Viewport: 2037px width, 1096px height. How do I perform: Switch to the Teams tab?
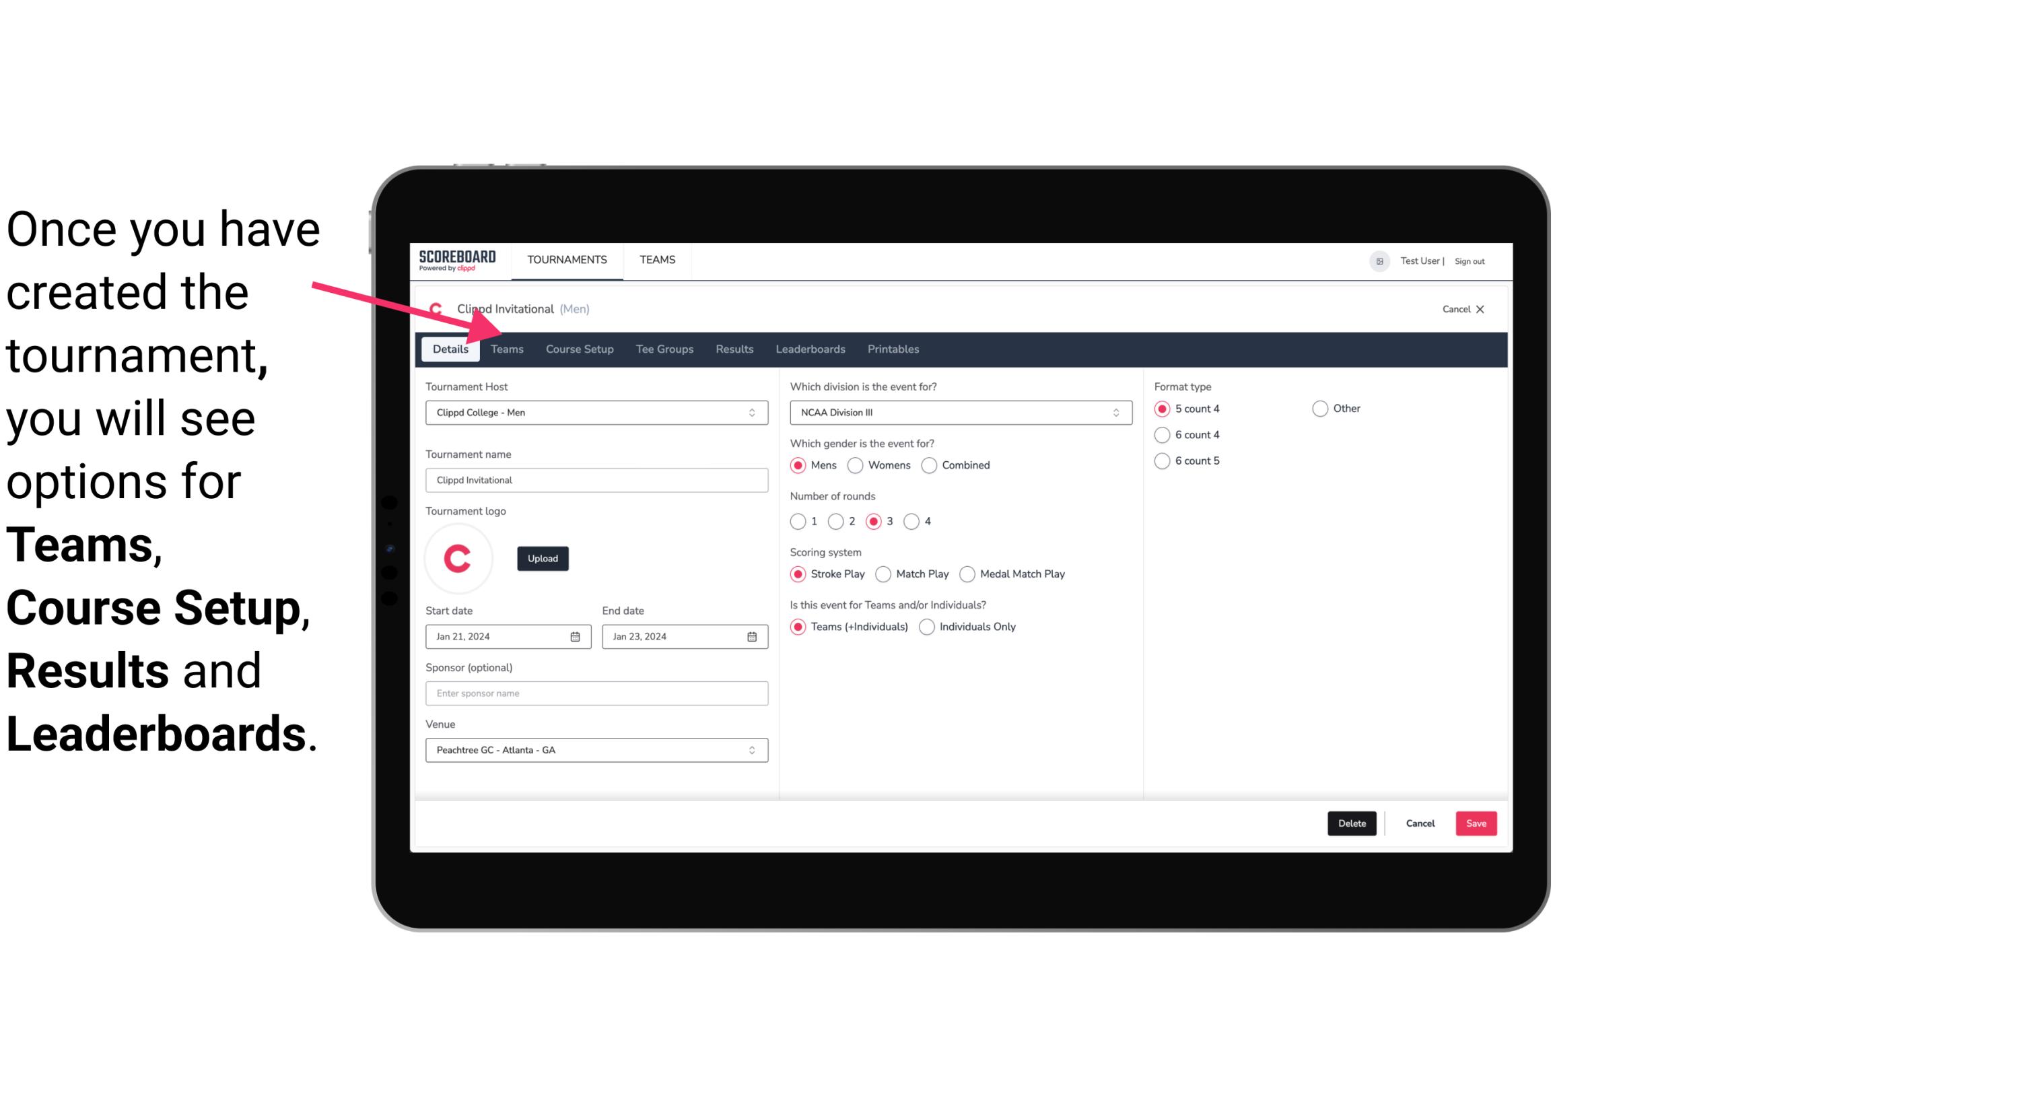507,348
